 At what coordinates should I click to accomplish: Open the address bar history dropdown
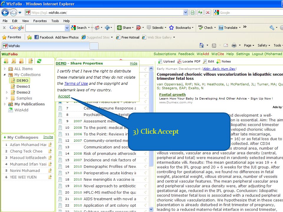tap(185, 12)
